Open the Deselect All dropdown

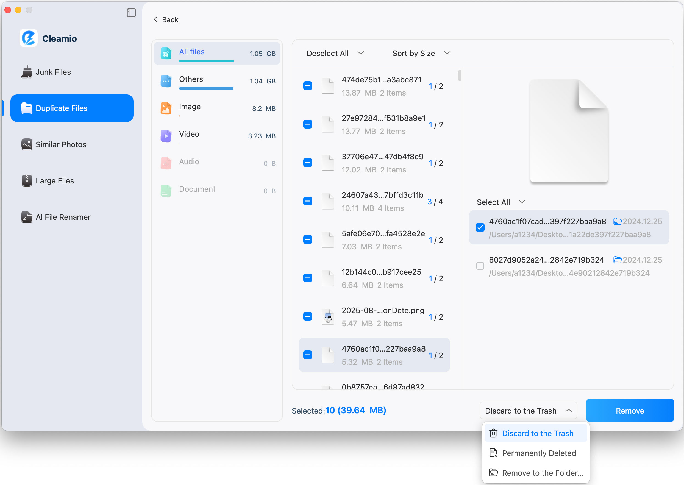coord(335,53)
